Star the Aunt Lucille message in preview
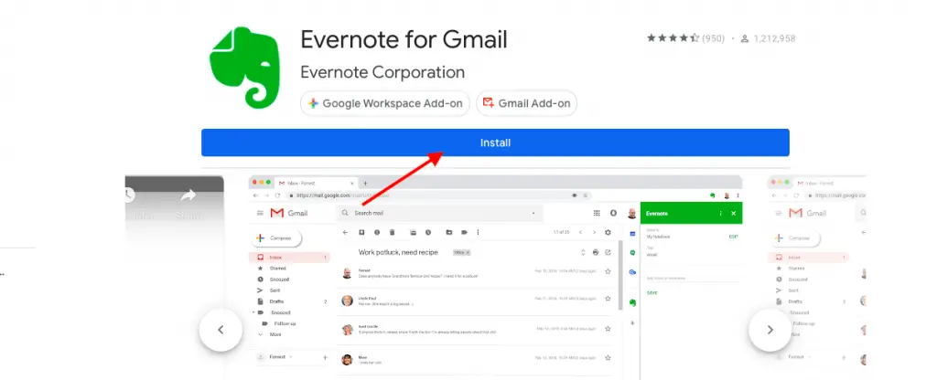 click(x=608, y=328)
